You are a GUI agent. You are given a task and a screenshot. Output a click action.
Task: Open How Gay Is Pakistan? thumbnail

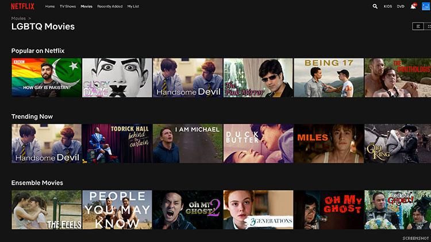(47, 77)
